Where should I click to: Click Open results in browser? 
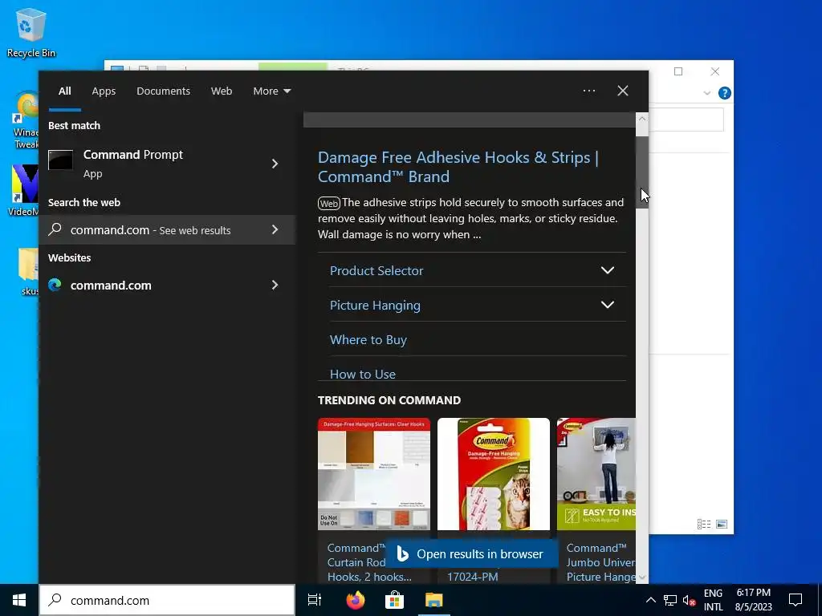(x=470, y=553)
